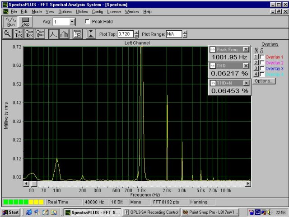Screen dimensions: 289x217
Task: Click the fourth quick launch icon
Action: pos(54,212)
